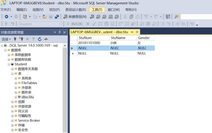The height and width of the screenshot is (133, 212).
Task: Expand the 数据库快照 folder
Action: pos(9,60)
